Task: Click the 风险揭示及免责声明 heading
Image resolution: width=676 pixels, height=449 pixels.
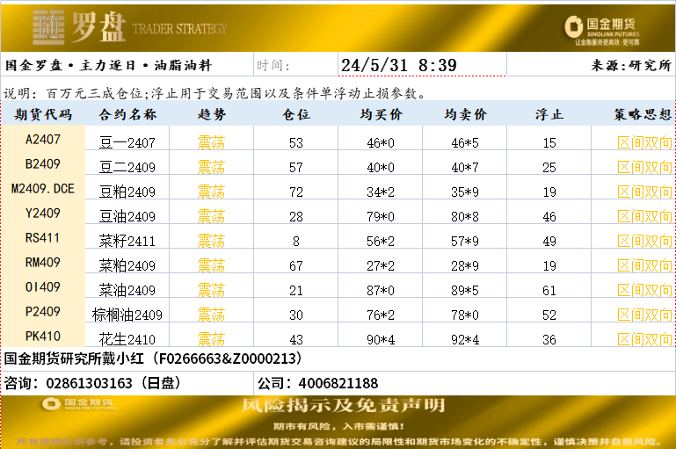Action: pos(343,405)
